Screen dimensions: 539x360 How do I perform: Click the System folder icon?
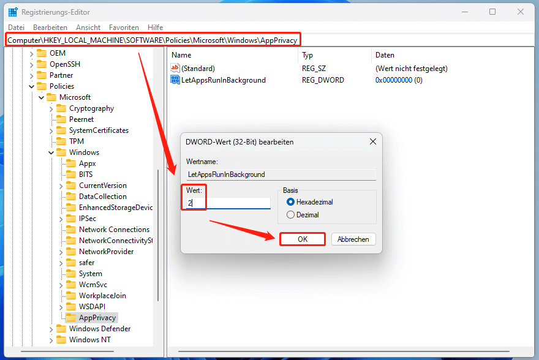[x=71, y=274]
